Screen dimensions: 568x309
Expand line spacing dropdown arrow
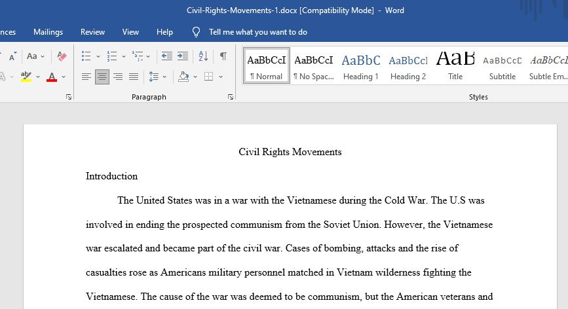coord(164,77)
